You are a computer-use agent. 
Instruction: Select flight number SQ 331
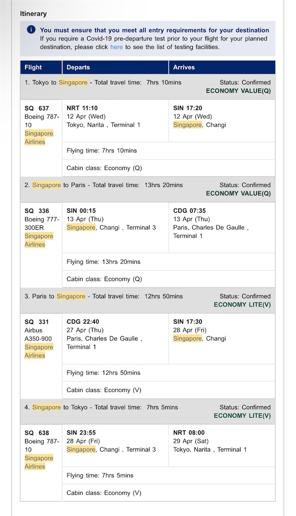[x=37, y=322]
